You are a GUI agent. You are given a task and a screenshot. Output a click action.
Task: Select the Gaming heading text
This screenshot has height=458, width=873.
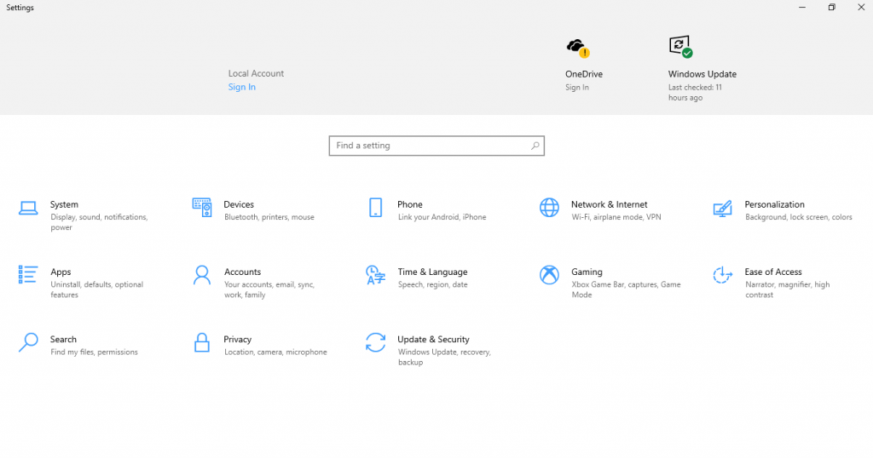coord(587,272)
